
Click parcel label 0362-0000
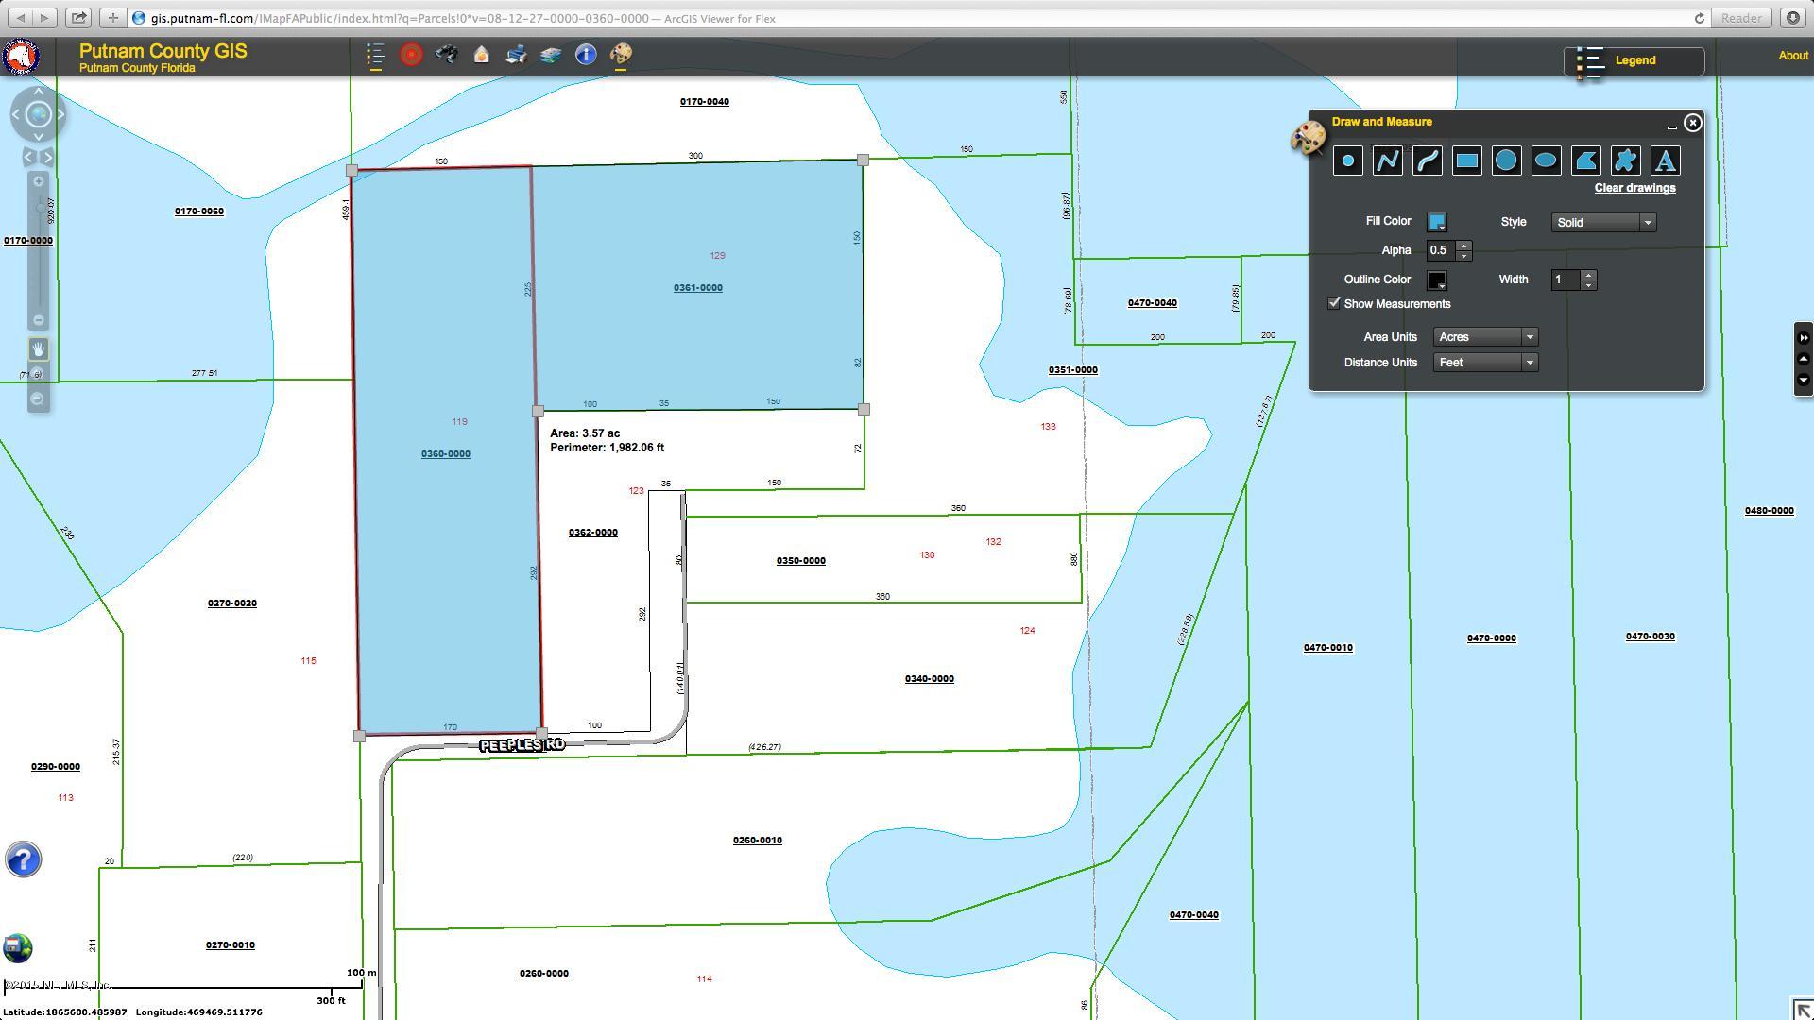pyautogui.click(x=593, y=533)
